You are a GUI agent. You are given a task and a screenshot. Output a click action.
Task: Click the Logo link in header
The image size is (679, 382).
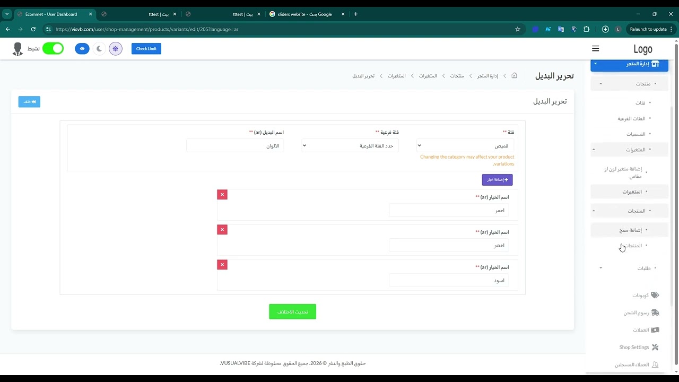(642, 49)
